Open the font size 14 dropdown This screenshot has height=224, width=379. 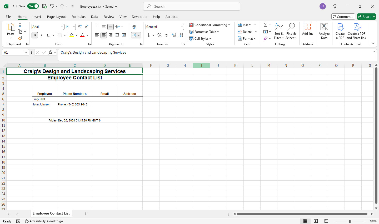tap(74, 27)
